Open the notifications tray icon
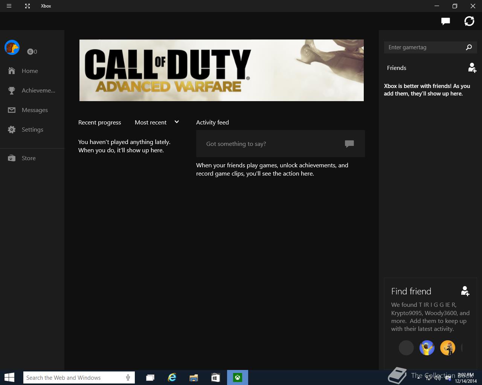This screenshot has width=482, height=385. 448,378
